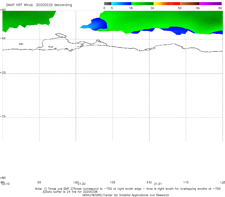Click the '-70' latitude label
The width and height of the screenshot is (225, 197).
[3, 73]
